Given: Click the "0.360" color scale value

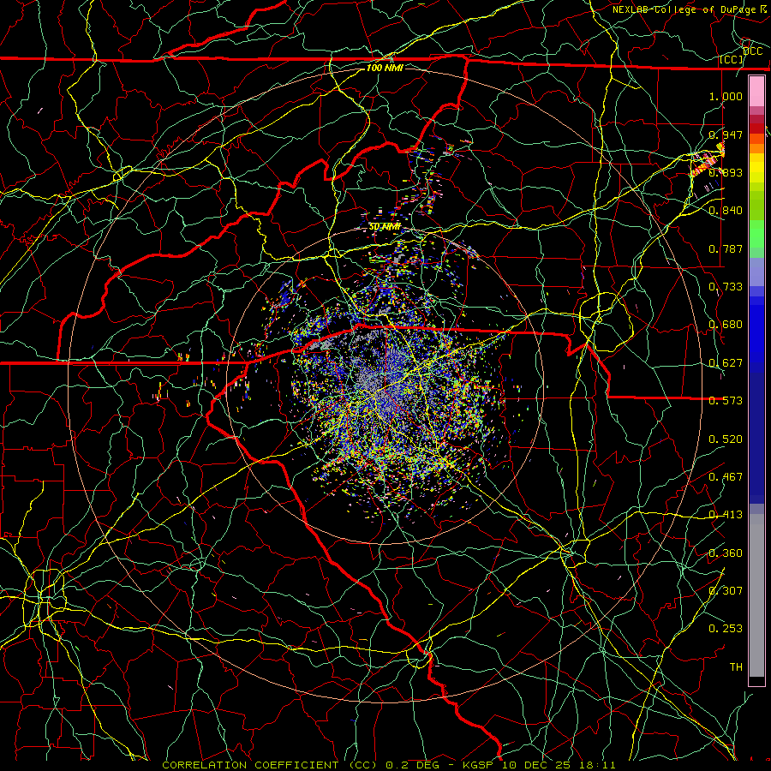Looking at the screenshot, I should [x=726, y=553].
